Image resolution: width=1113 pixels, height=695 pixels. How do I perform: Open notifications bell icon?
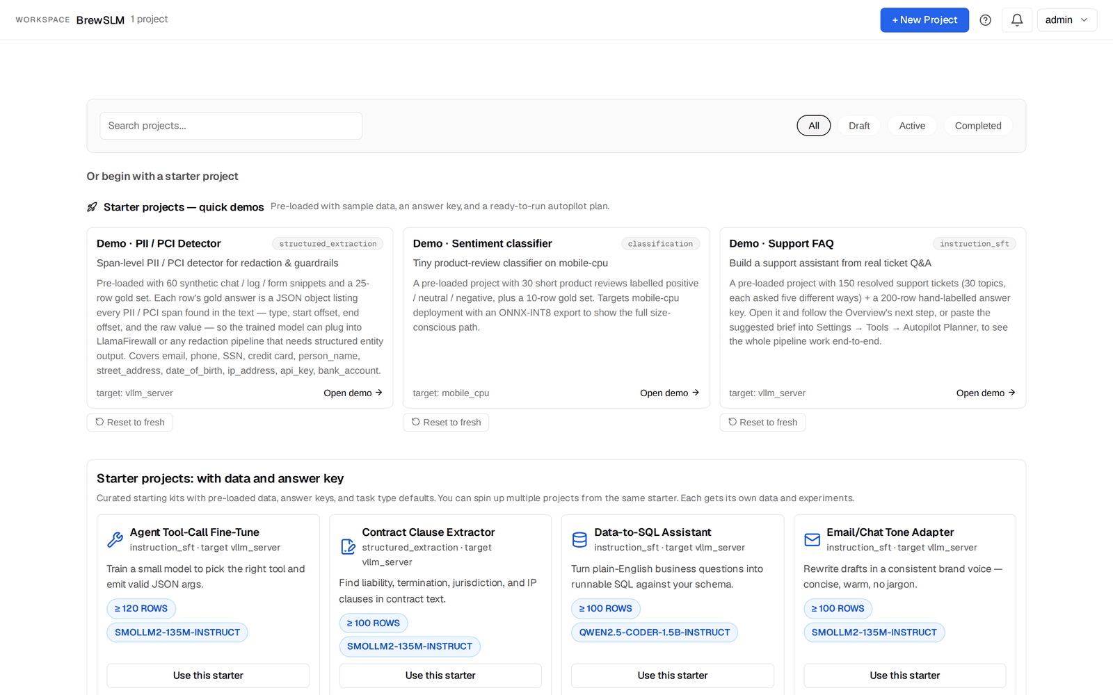[x=1017, y=20]
